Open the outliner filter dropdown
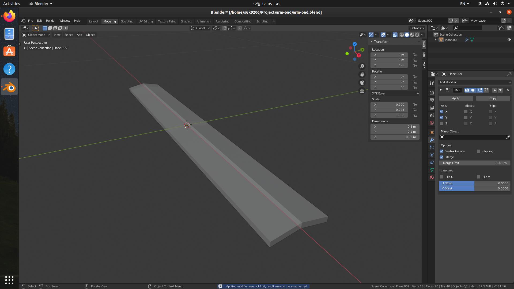This screenshot has width=514, height=289. tap(501, 28)
